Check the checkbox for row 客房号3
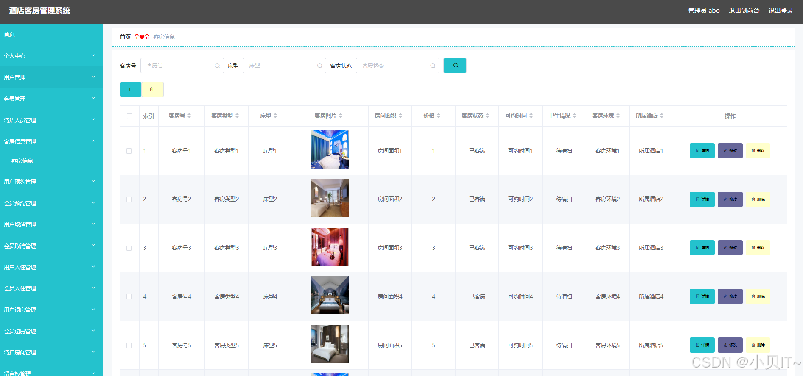The height and width of the screenshot is (376, 803). click(129, 248)
